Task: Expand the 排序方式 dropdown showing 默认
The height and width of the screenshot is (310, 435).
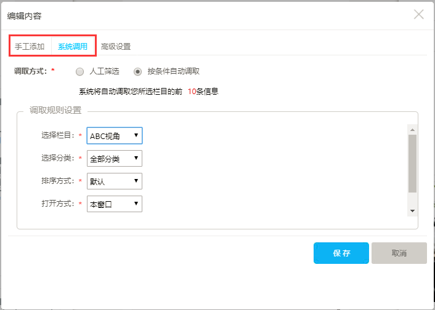Action: pos(115,181)
